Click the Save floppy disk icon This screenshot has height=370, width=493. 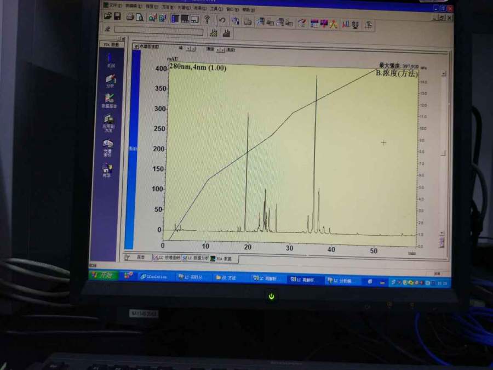117,16
